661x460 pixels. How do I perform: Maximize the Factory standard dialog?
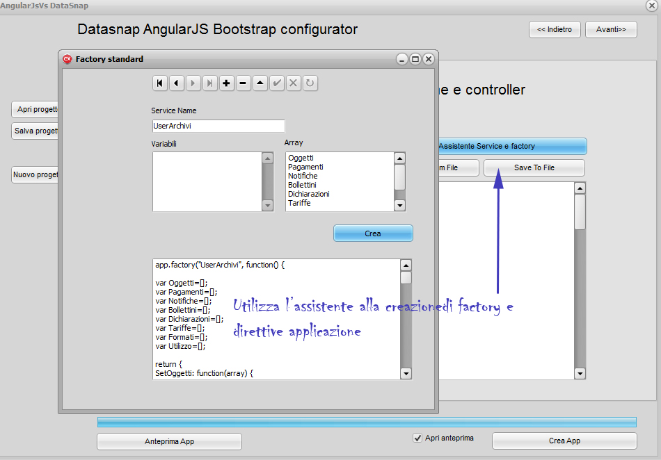(415, 59)
